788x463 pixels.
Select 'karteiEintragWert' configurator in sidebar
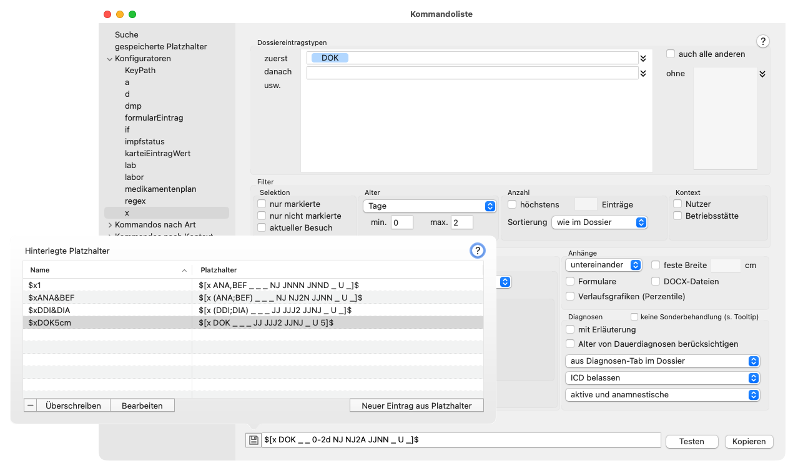(157, 153)
